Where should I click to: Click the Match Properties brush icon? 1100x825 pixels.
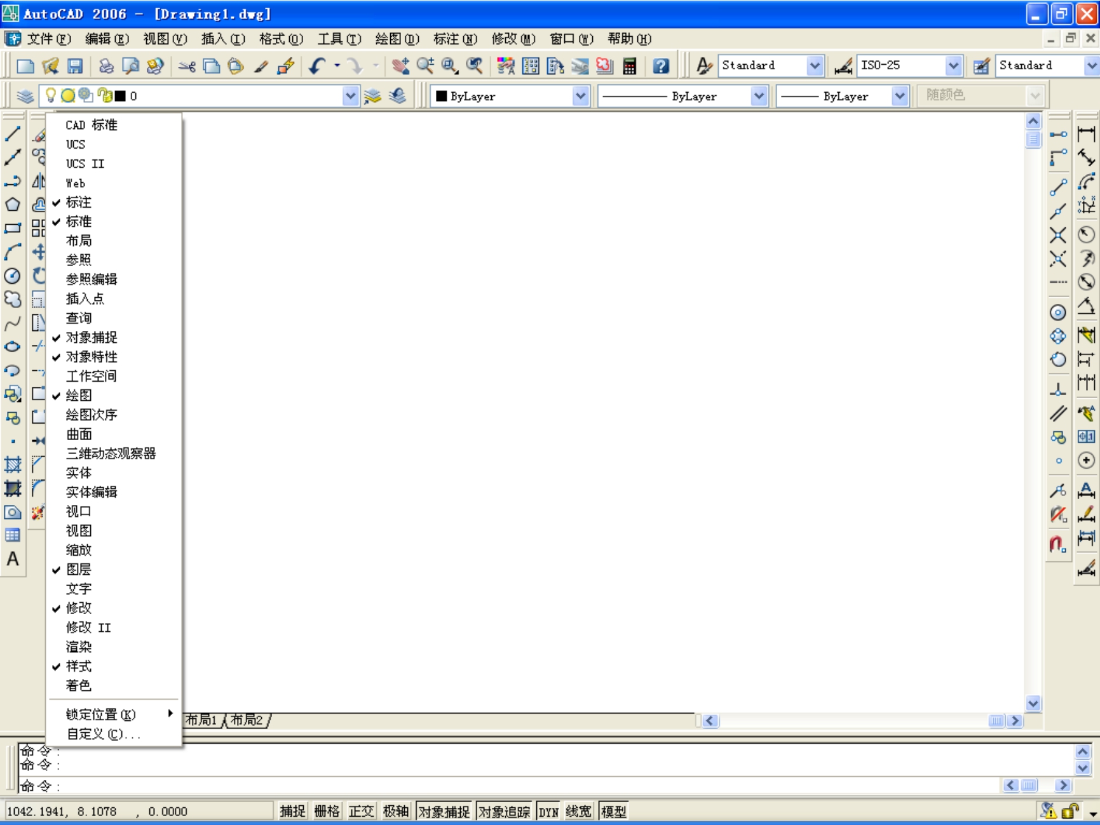pos(261,66)
